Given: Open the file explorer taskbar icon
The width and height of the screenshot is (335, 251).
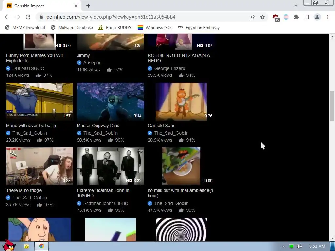Looking at the screenshot, I should pos(26,246).
